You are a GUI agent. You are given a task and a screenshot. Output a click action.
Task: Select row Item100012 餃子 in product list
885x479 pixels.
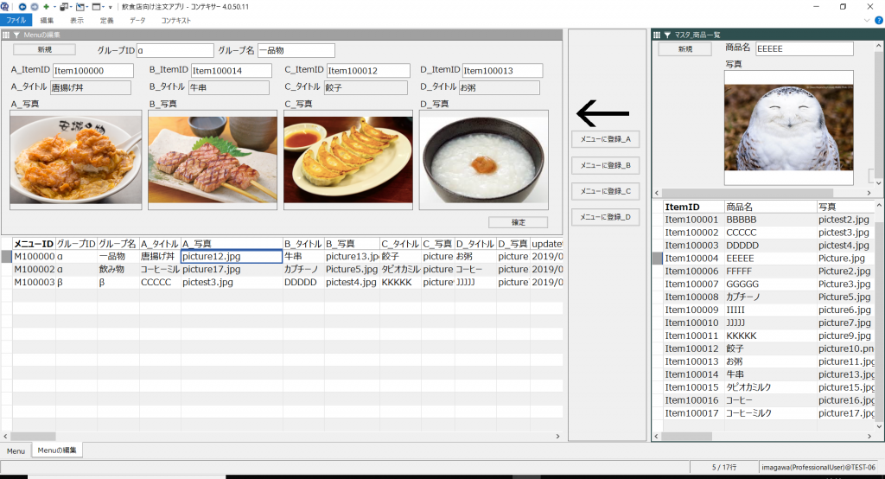[692, 348]
